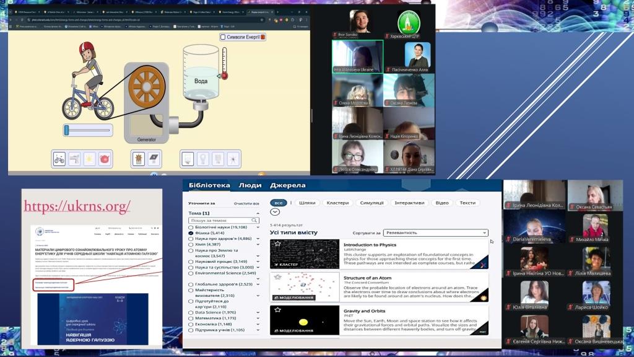
Task: Click the bookmark star in the browser address bar
Action: (x=262, y=19)
